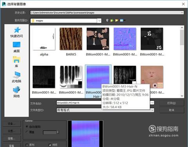Select the 自动 automatic gamma radio button
This screenshot has width=188, height=147.
click(x=27, y=127)
